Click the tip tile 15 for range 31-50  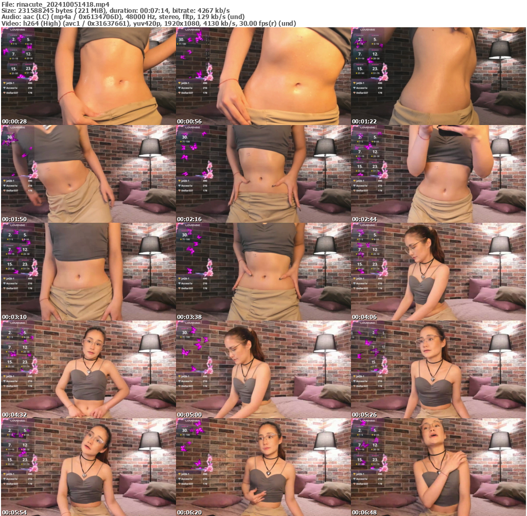[14, 69]
